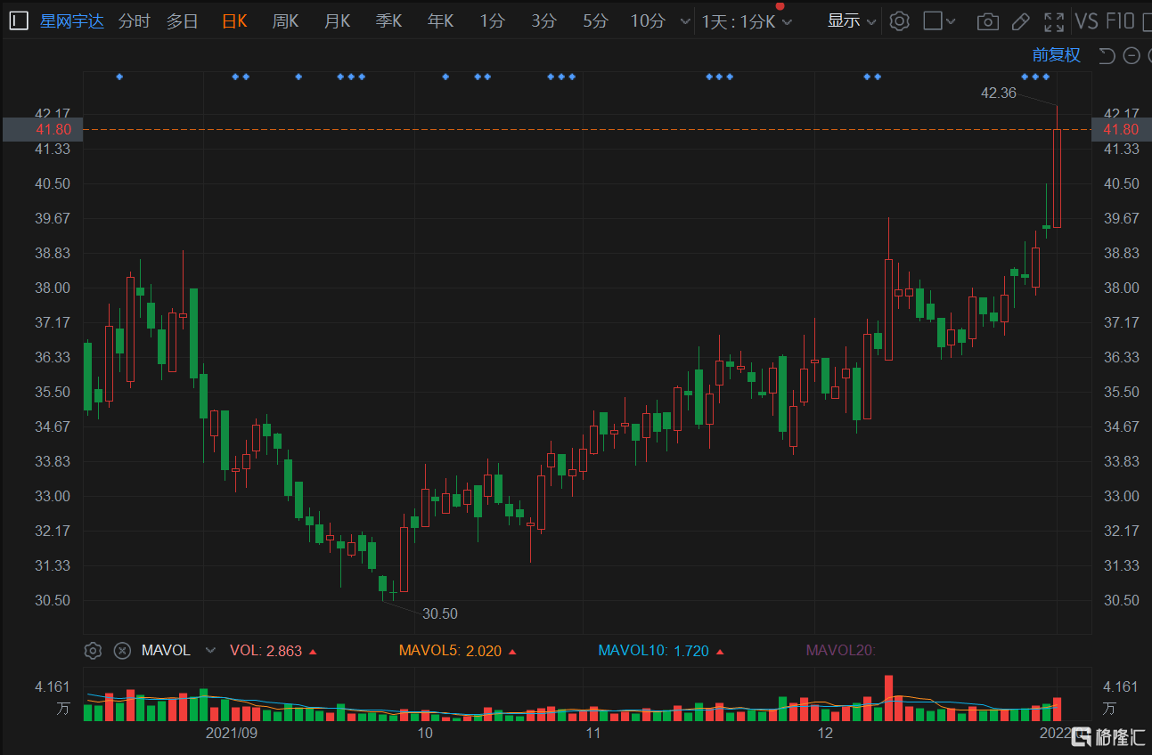Click the undo arrow icon
This screenshot has width=1152, height=755.
click(1107, 56)
